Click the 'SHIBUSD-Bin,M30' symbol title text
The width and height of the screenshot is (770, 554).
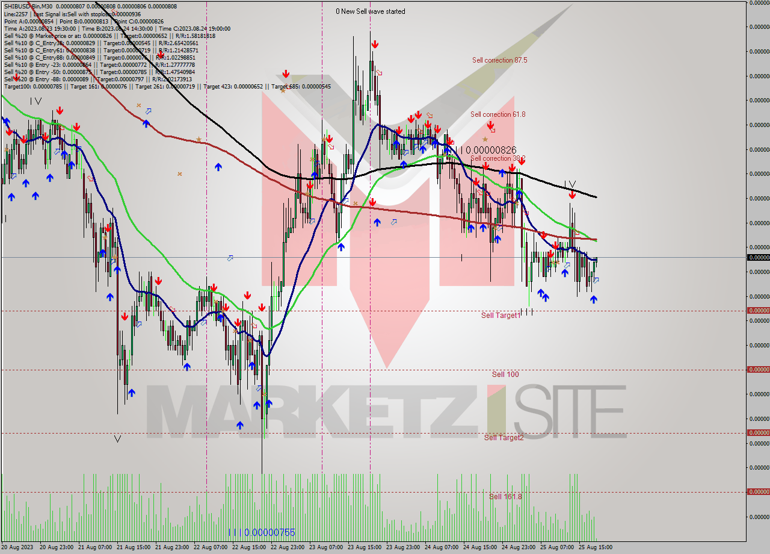point(28,6)
